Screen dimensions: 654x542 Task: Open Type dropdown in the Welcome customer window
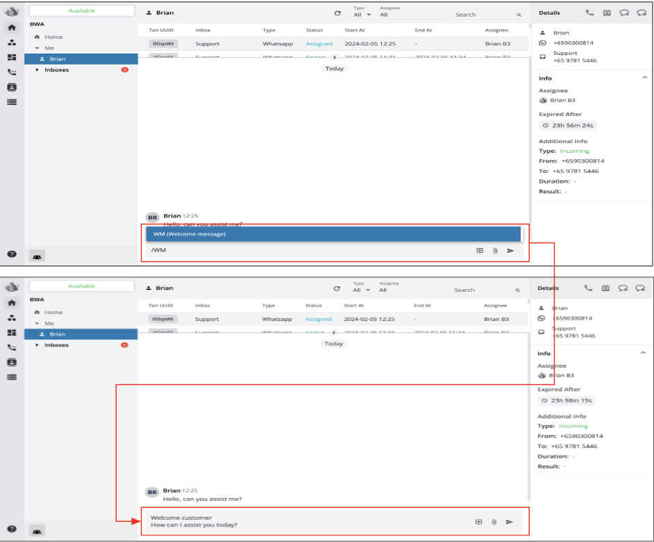pyautogui.click(x=361, y=290)
